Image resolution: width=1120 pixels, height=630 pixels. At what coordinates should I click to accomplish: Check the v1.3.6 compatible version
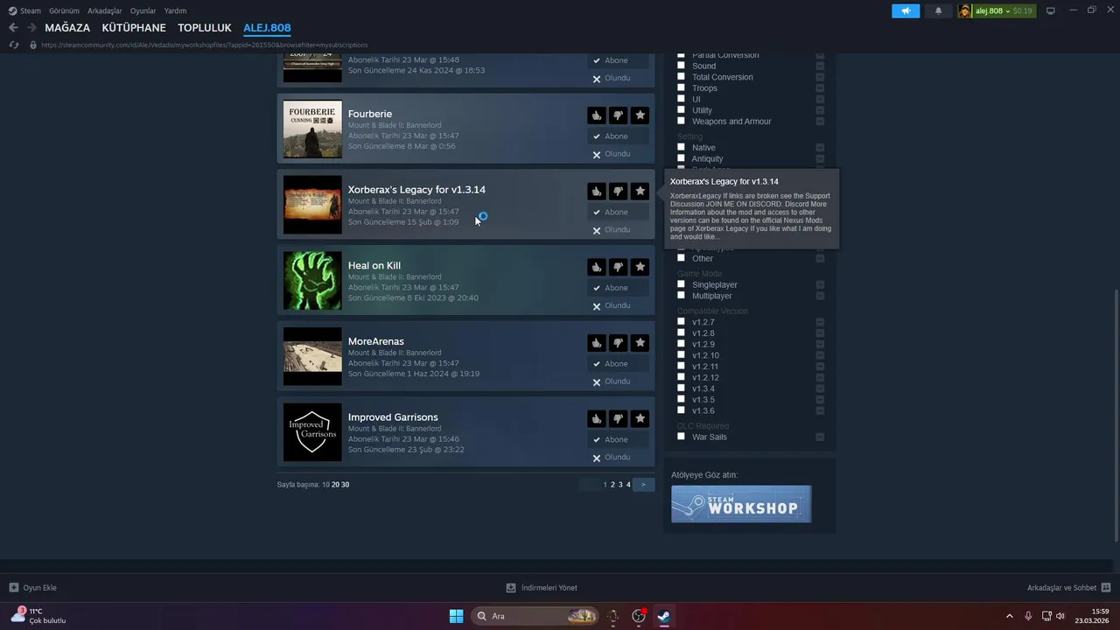(681, 410)
